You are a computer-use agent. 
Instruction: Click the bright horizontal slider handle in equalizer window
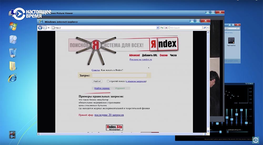coord(220,132)
